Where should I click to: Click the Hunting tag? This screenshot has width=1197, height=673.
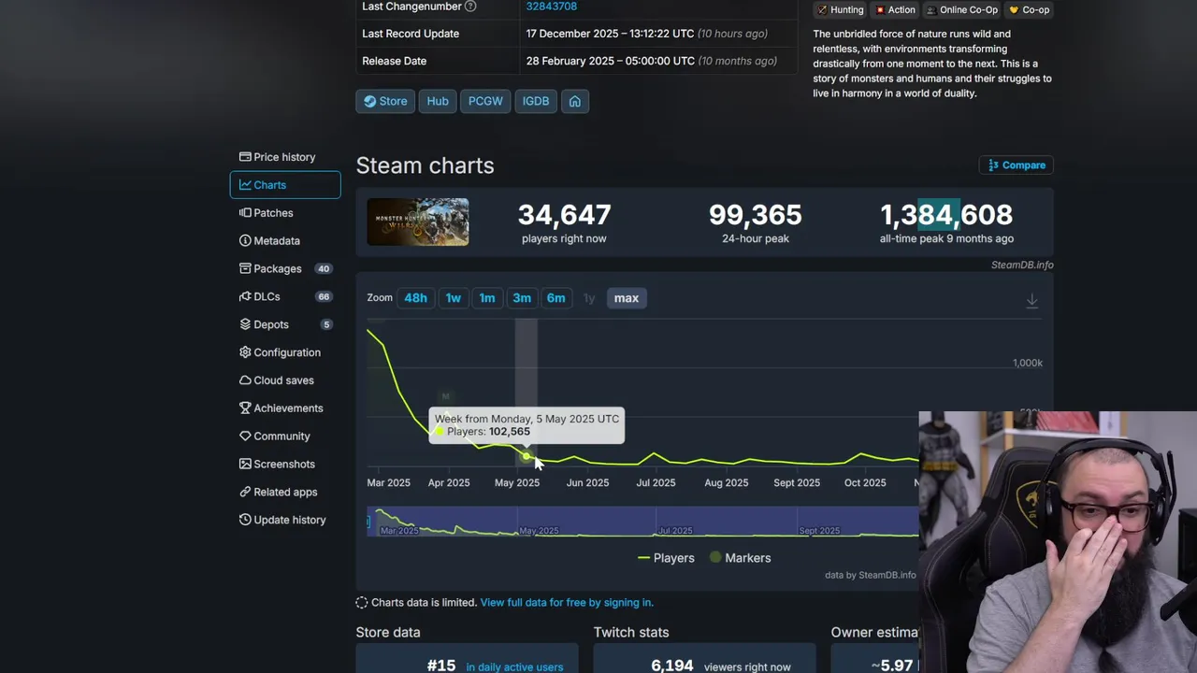840,9
